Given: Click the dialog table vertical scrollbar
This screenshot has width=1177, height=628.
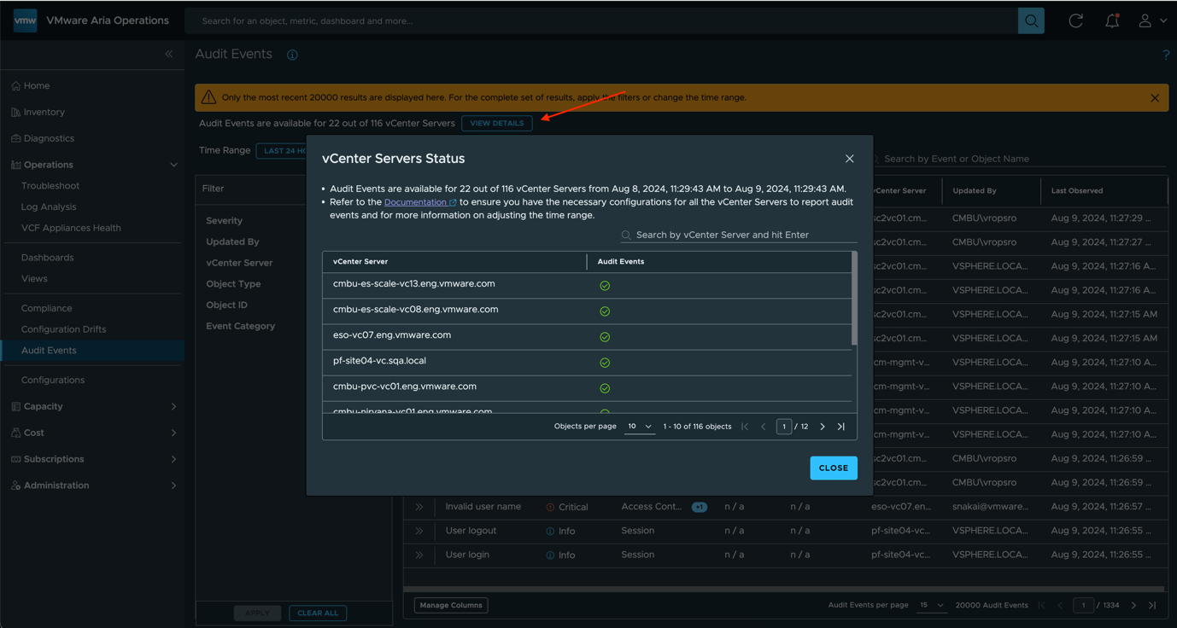Looking at the screenshot, I should pyautogui.click(x=854, y=299).
